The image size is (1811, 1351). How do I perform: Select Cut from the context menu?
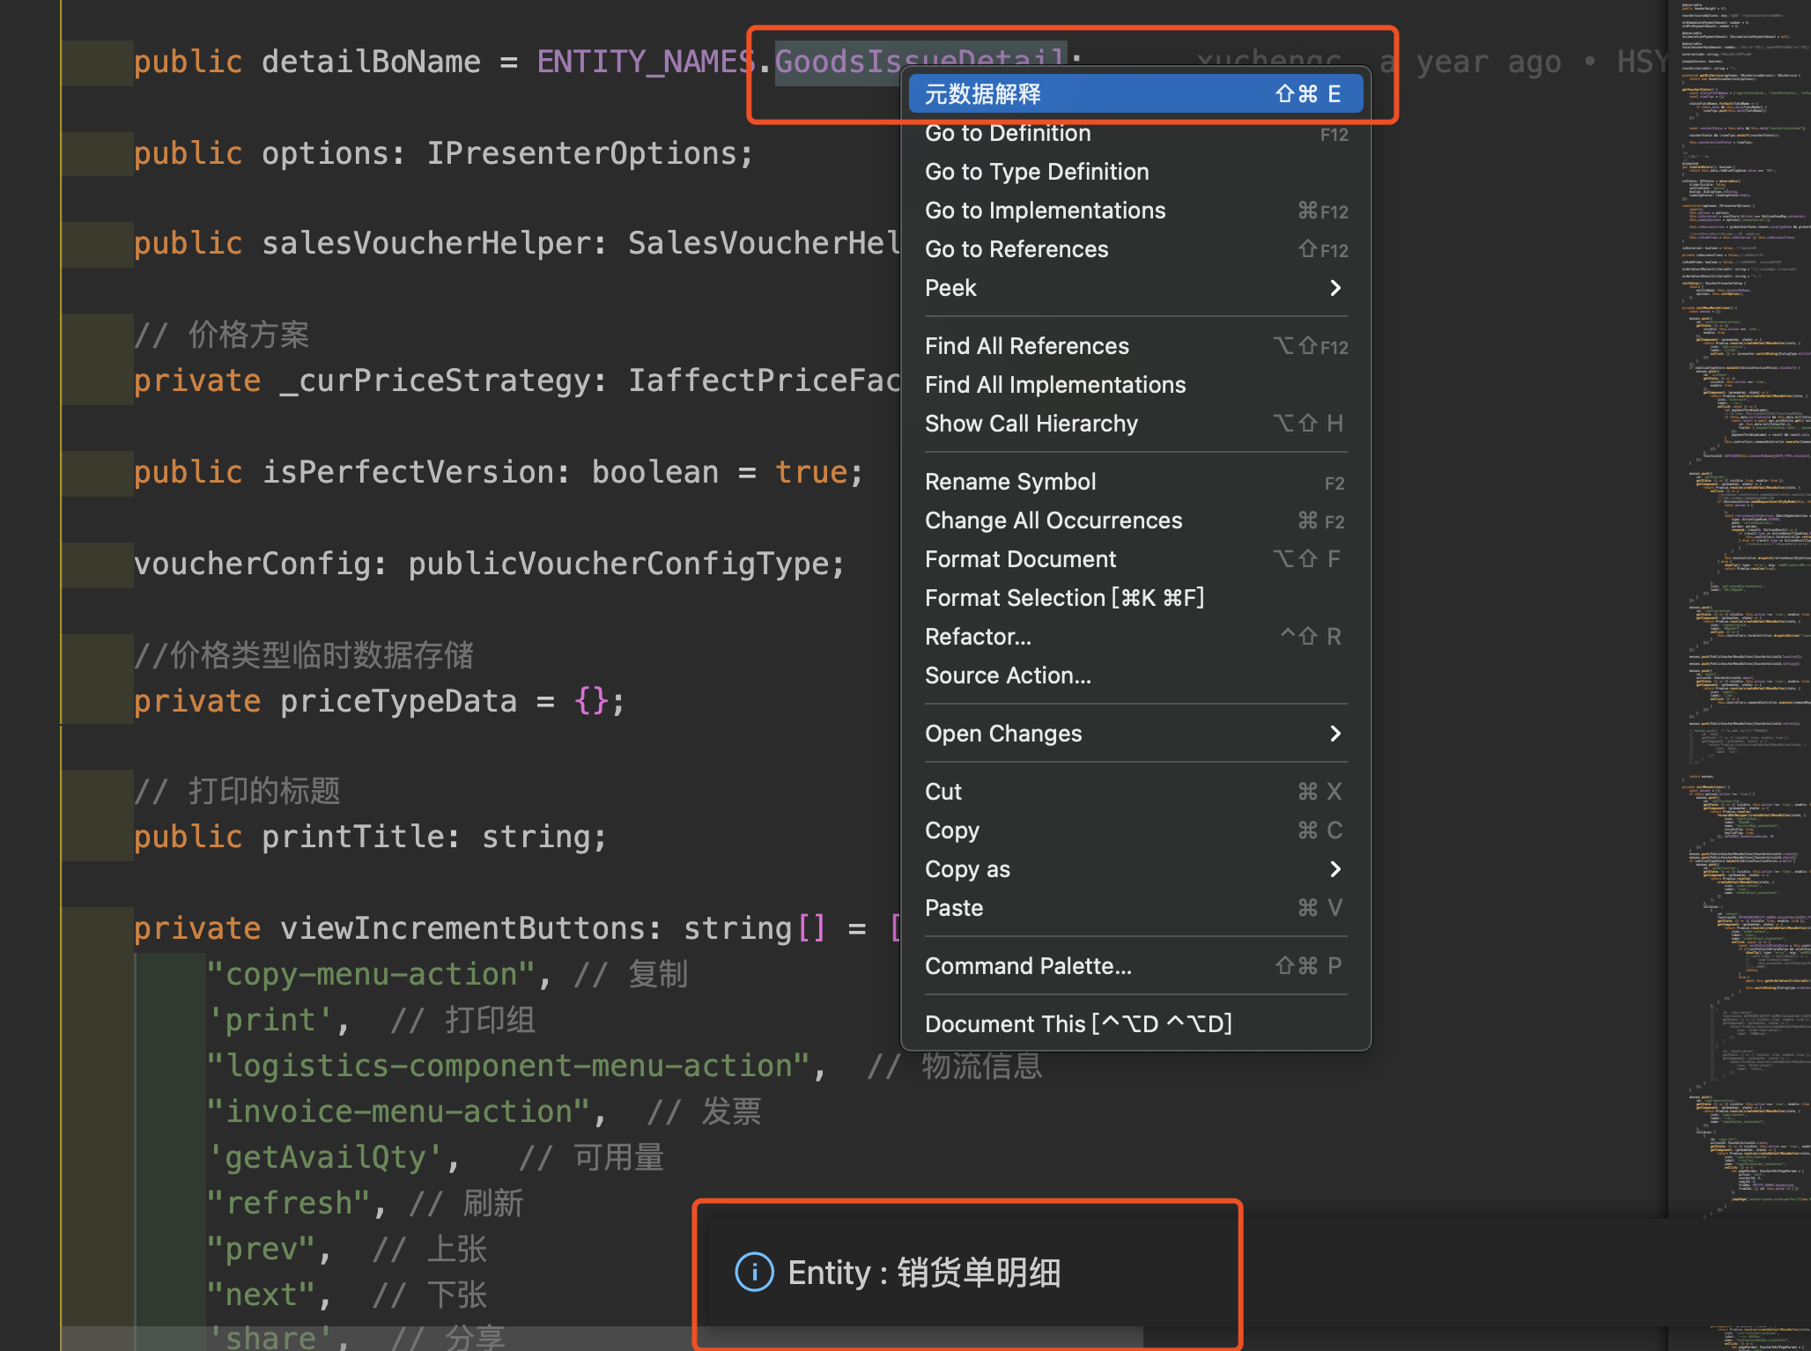[1135, 792]
